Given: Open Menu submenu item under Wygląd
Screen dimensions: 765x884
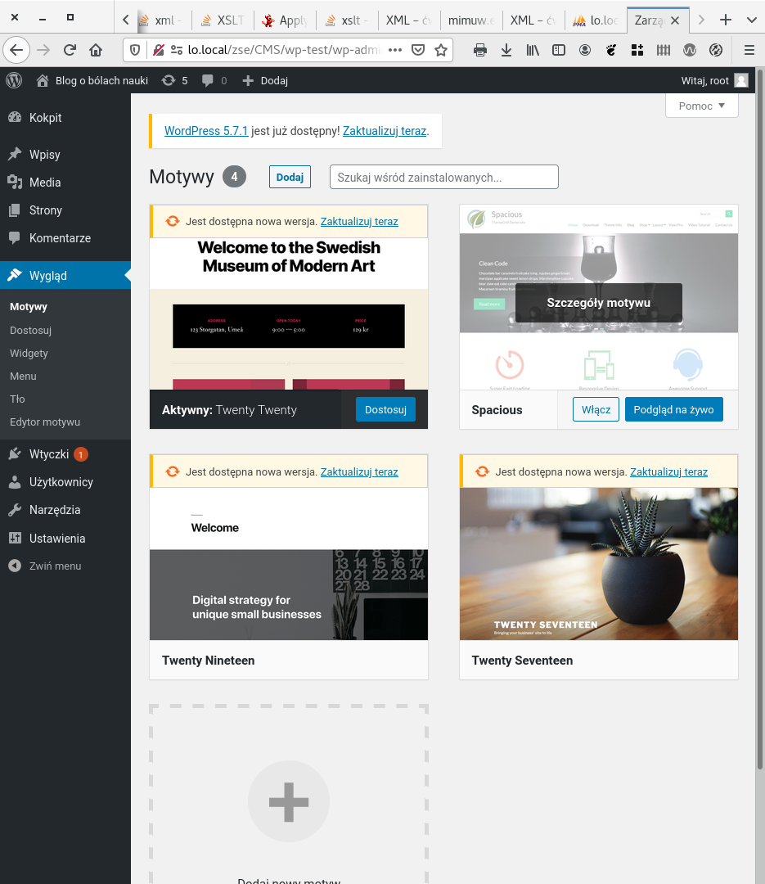Looking at the screenshot, I should coord(23,376).
